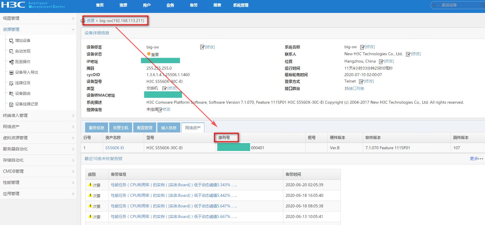Click the warning icon for 2020-06-13 10:05:41 alarm
The height and width of the screenshot is (225, 485).
point(90,216)
